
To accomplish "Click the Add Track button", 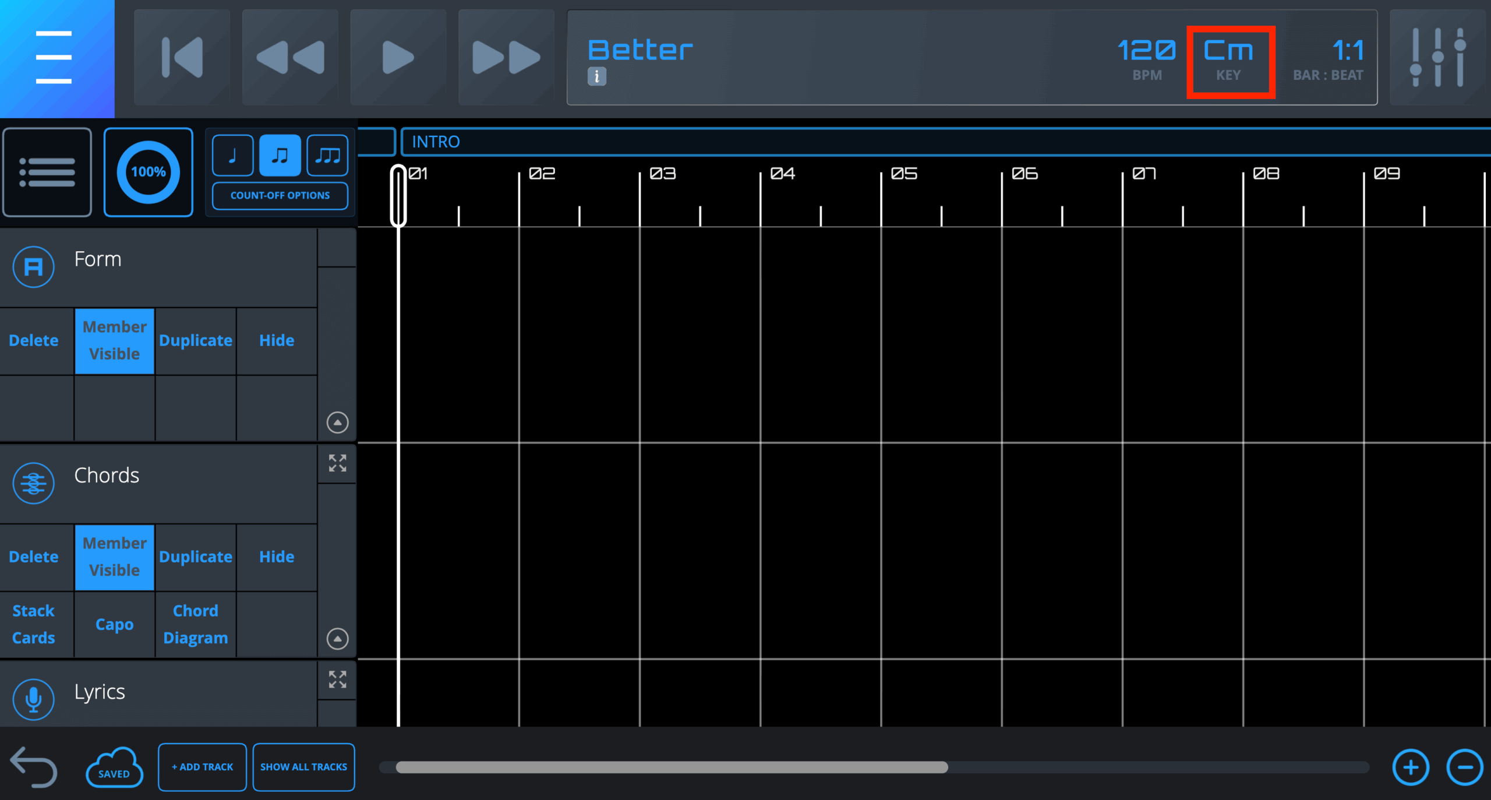I will (x=202, y=767).
